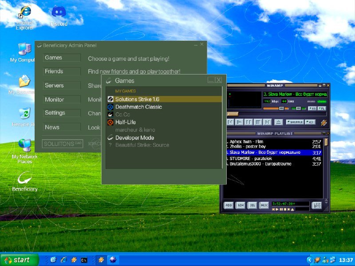Viewport: 355px width, 266px height.
Task: Select Developer Mode in Games list
Action: (164, 137)
